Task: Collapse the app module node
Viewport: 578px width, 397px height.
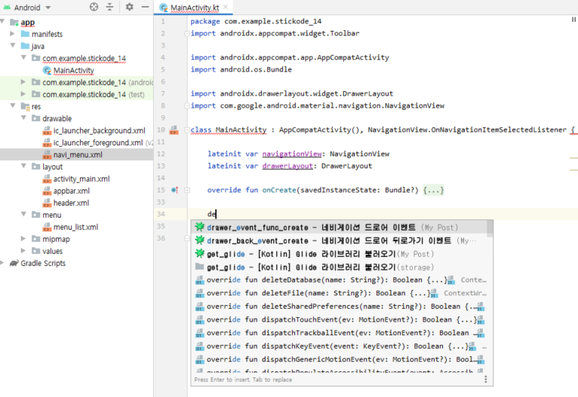Action: pyautogui.click(x=2, y=22)
